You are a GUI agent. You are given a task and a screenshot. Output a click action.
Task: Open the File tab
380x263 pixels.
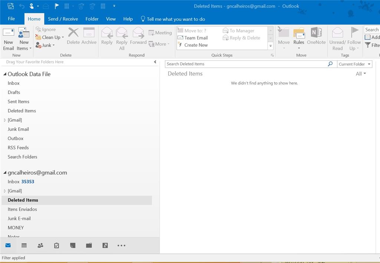point(12,19)
